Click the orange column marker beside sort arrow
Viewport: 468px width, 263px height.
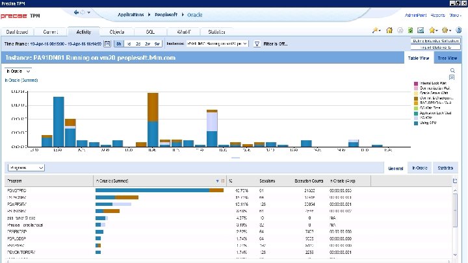[223, 181]
